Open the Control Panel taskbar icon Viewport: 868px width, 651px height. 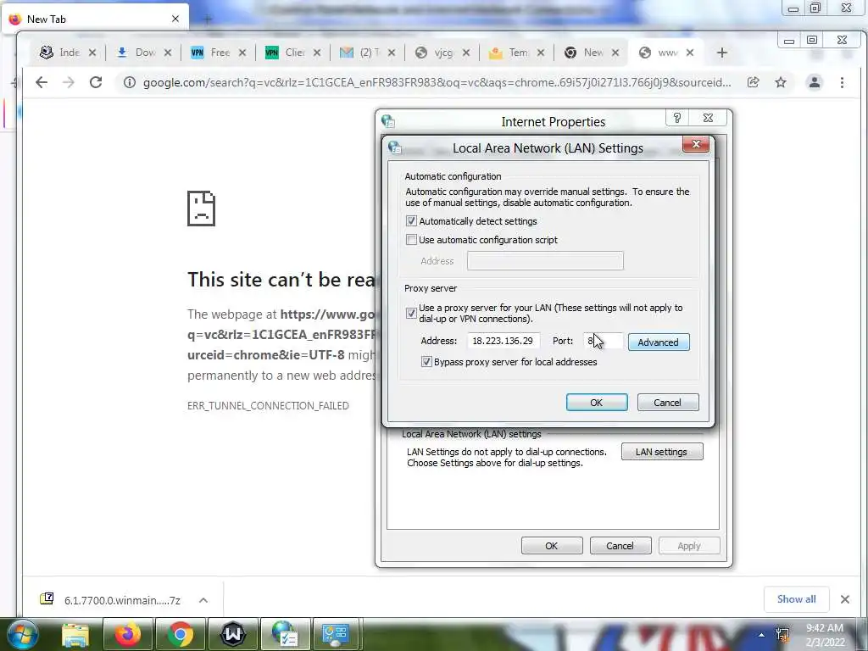tap(336, 634)
